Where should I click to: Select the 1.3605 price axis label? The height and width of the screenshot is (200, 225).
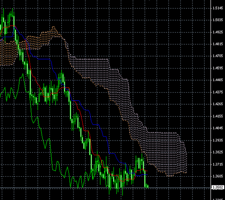(x=218, y=176)
